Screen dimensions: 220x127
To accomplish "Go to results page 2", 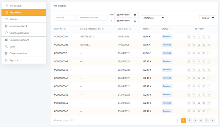I will pos(189,120).
